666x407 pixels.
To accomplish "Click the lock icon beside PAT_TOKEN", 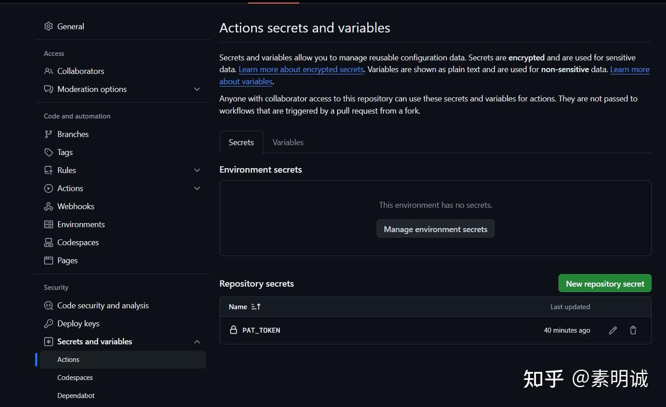I will click(x=234, y=330).
